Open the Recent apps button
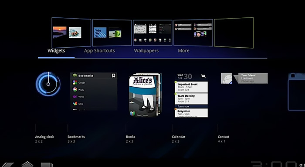305x167 pixels. [47, 165]
